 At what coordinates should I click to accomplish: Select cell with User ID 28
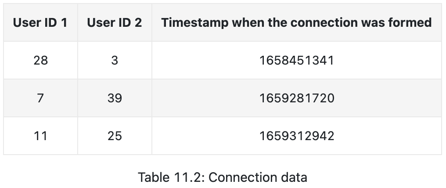point(40,60)
